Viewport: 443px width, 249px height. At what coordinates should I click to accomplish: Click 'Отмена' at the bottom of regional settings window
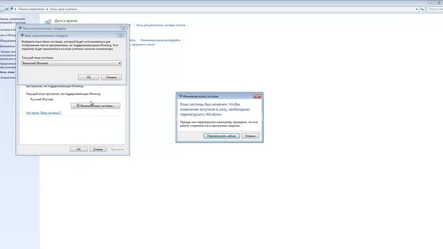coord(98,149)
